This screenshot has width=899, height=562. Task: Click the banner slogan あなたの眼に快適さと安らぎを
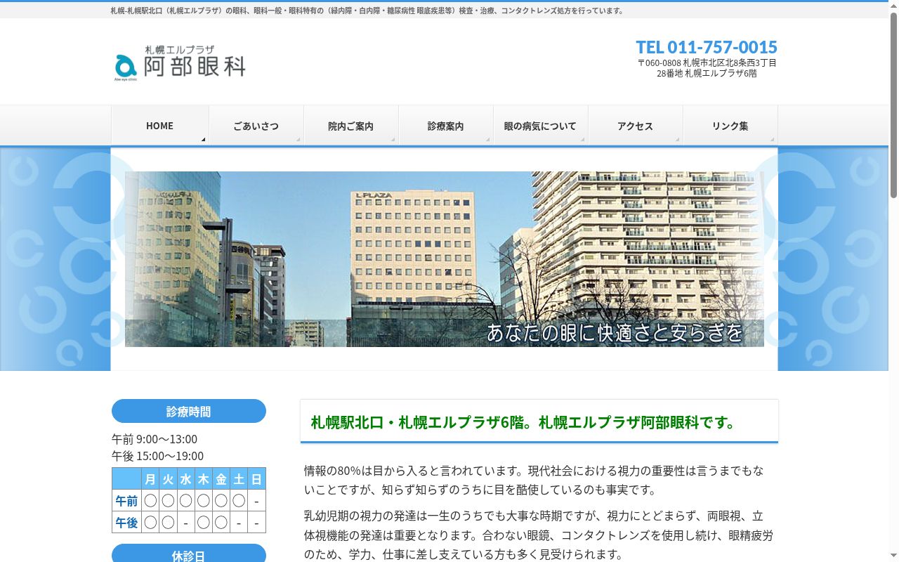(x=615, y=333)
